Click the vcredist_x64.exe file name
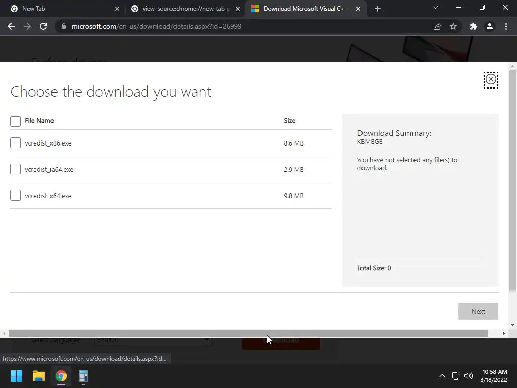The image size is (517, 388). coord(48,196)
